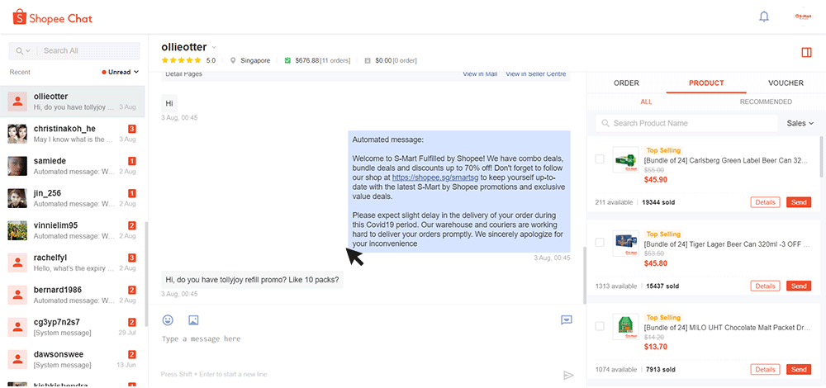The width and height of the screenshot is (826, 388).
Task: Click the Shopee Chat logo
Action: click(53, 18)
